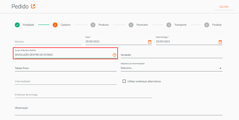The width and height of the screenshot is (239, 120).
Task: Click help icon in Grupo Tributário Padrão
Action: (x=114, y=55)
